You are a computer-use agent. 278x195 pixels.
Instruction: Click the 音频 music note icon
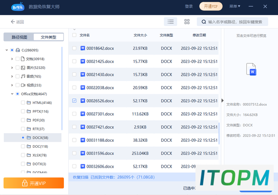[23, 76]
